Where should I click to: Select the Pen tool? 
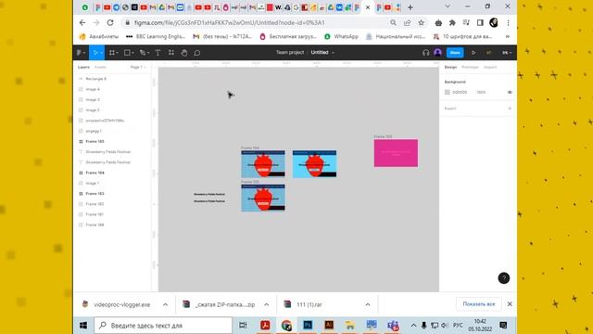[x=142, y=53]
